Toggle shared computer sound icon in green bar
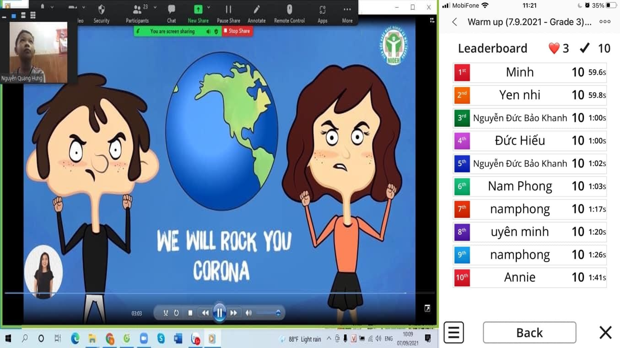 [208, 31]
